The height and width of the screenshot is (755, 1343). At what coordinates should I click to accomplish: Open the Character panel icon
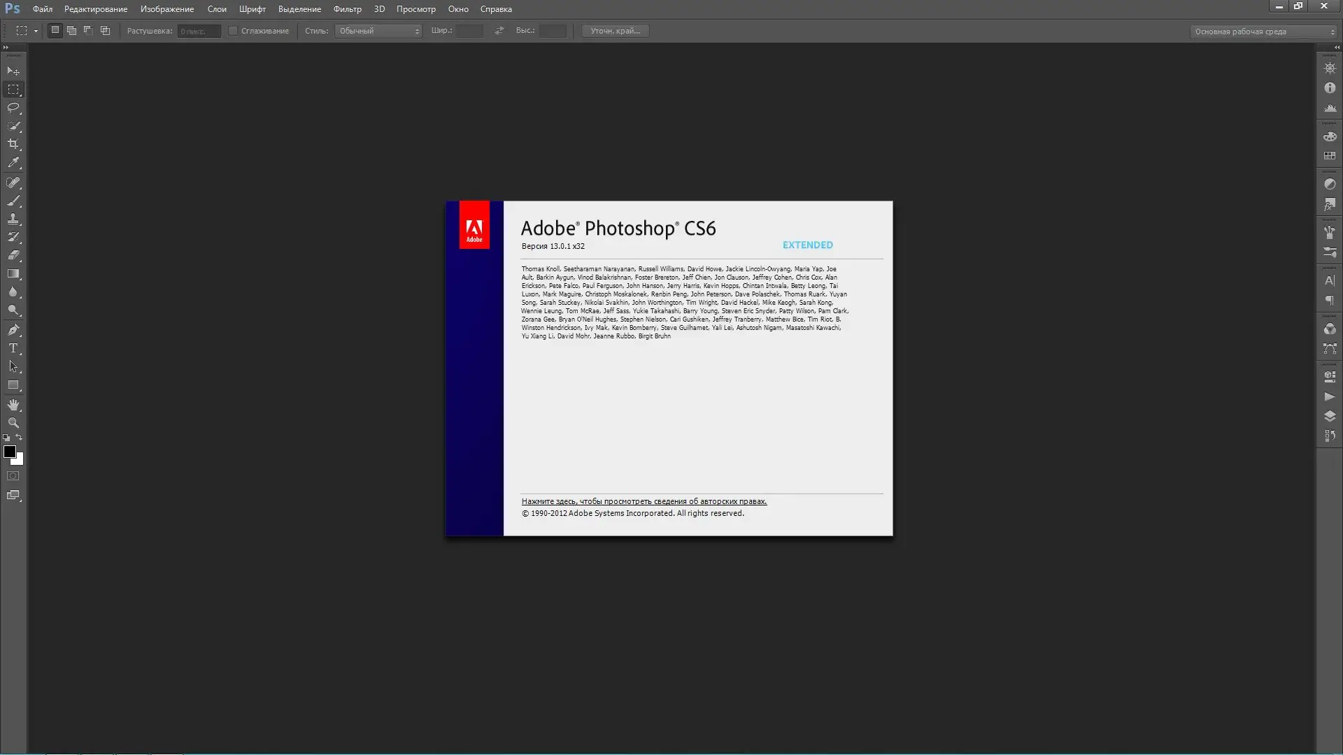[1330, 280]
